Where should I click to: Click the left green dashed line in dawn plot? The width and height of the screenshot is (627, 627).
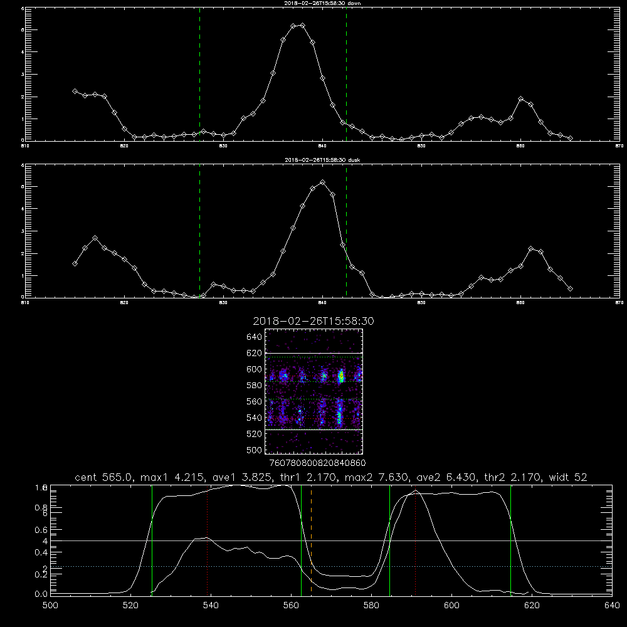tap(199, 74)
